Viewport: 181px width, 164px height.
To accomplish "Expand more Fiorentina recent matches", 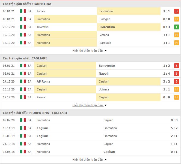I will pyautogui.click(x=90, y=51).
